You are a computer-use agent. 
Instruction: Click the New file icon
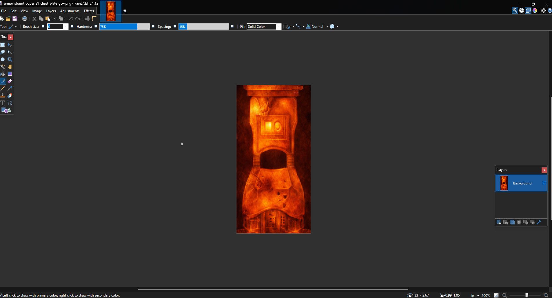[1, 19]
